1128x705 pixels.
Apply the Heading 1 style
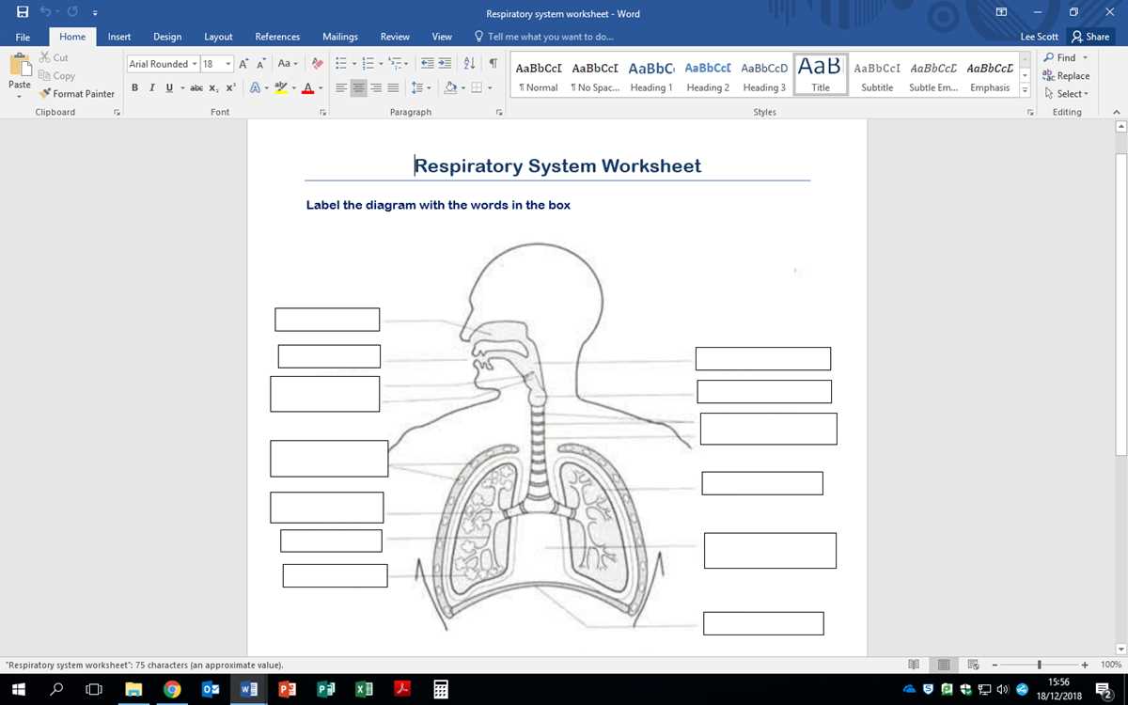[651, 76]
